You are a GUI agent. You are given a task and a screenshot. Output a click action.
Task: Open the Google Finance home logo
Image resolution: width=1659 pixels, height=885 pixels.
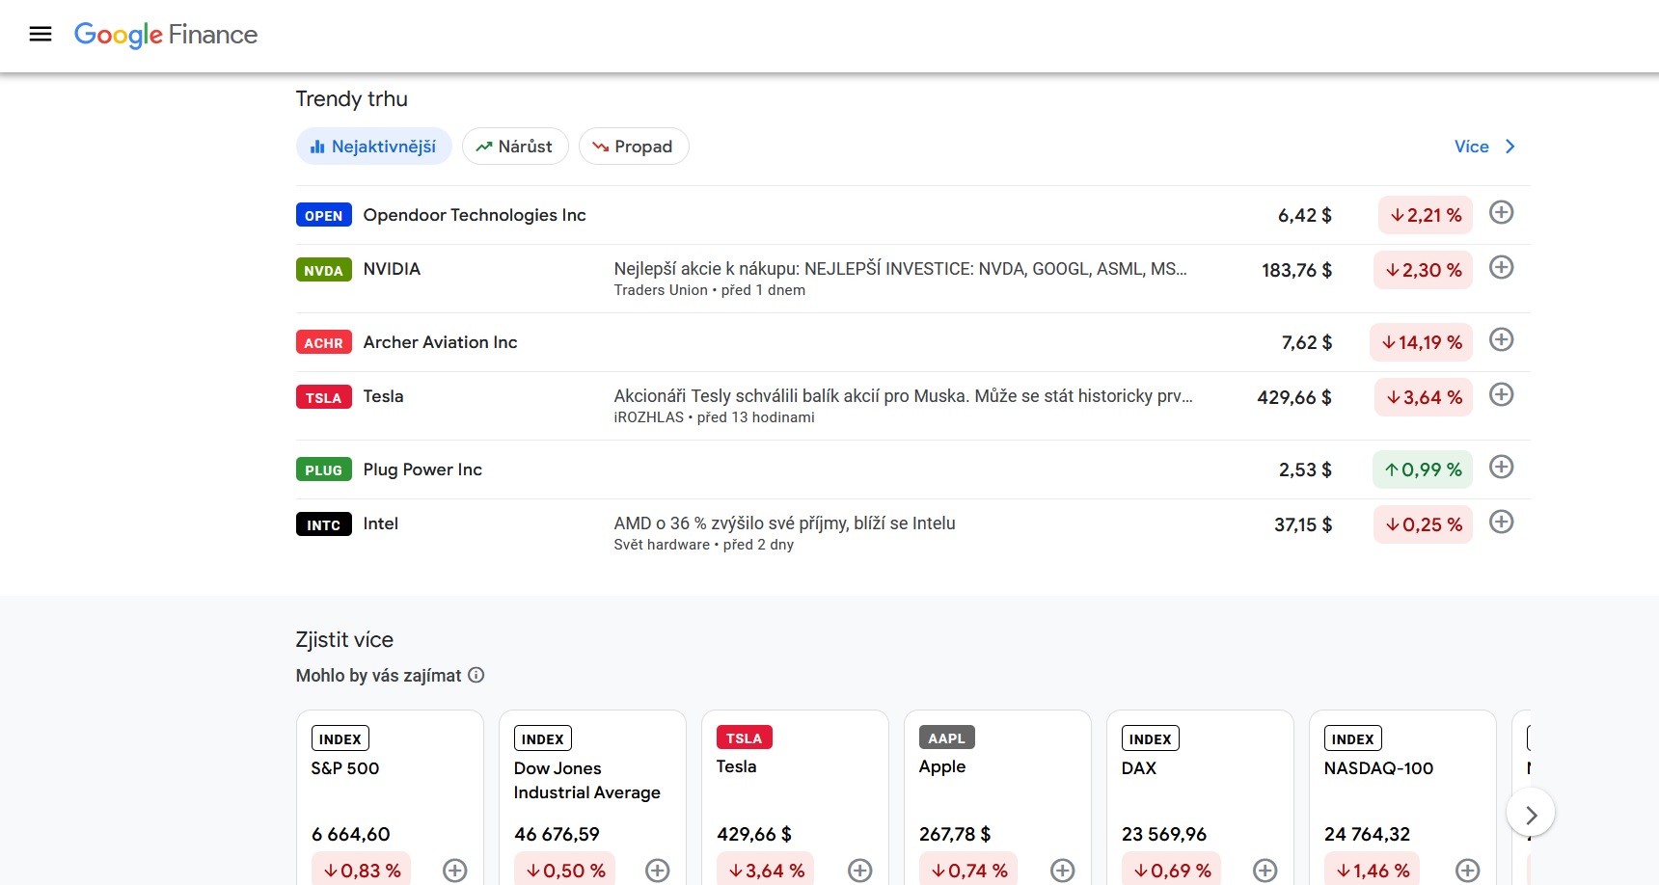(x=166, y=35)
